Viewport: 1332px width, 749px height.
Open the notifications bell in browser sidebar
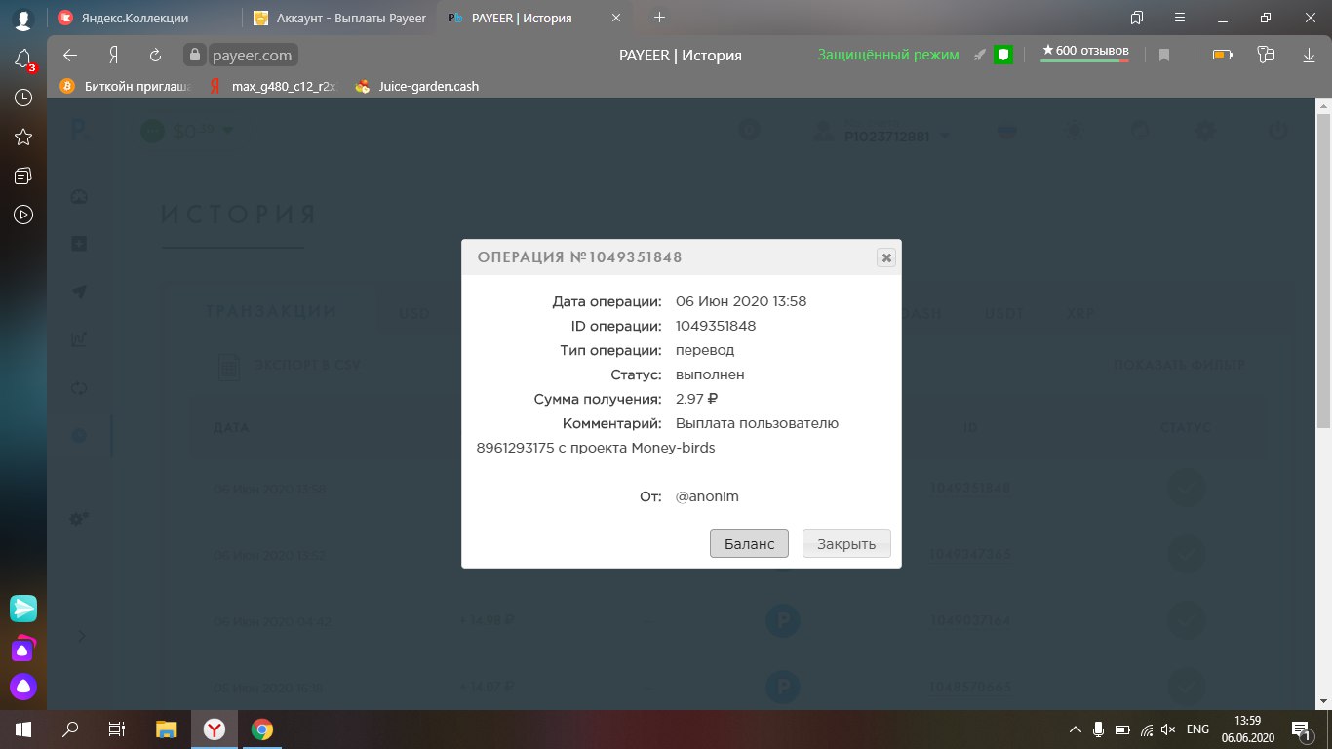[23, 60]
